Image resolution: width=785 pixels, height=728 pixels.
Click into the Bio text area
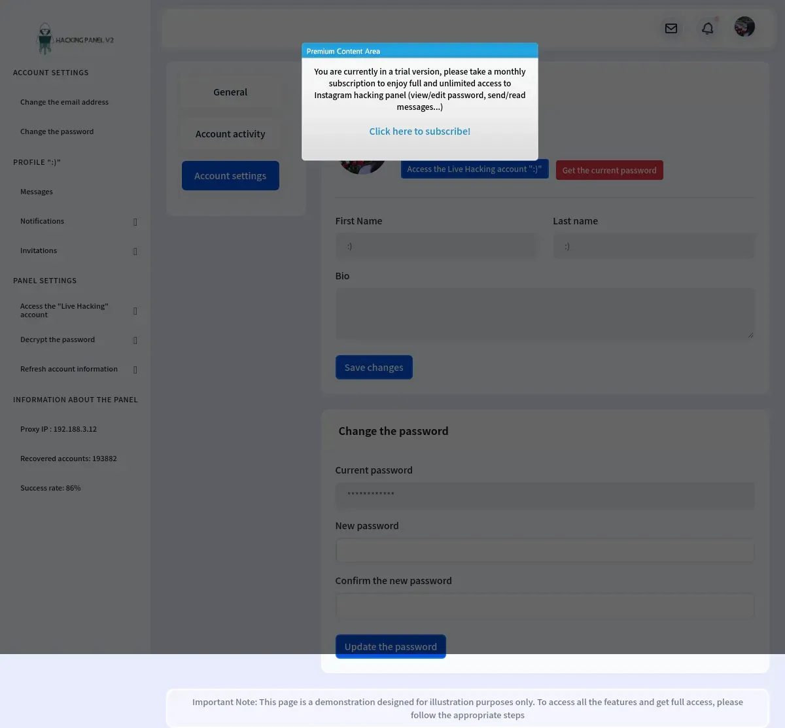(x=545, y=314)
